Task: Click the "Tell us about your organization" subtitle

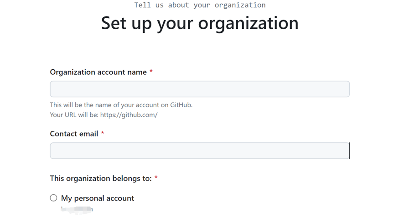Action: [200, 5]
